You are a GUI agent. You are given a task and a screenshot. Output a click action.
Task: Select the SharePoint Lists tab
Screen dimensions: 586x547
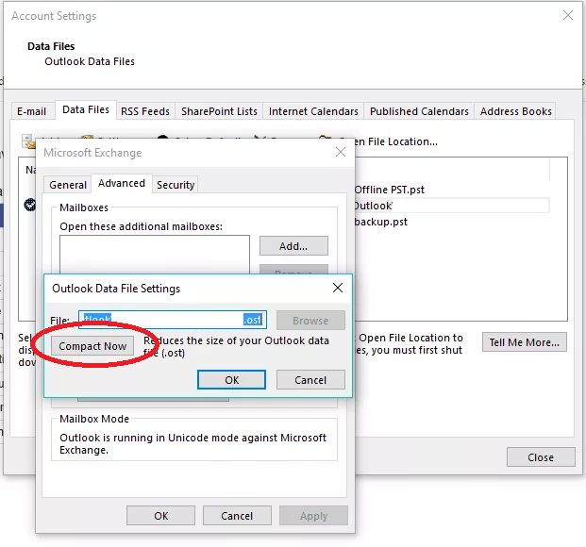(219, 111)
